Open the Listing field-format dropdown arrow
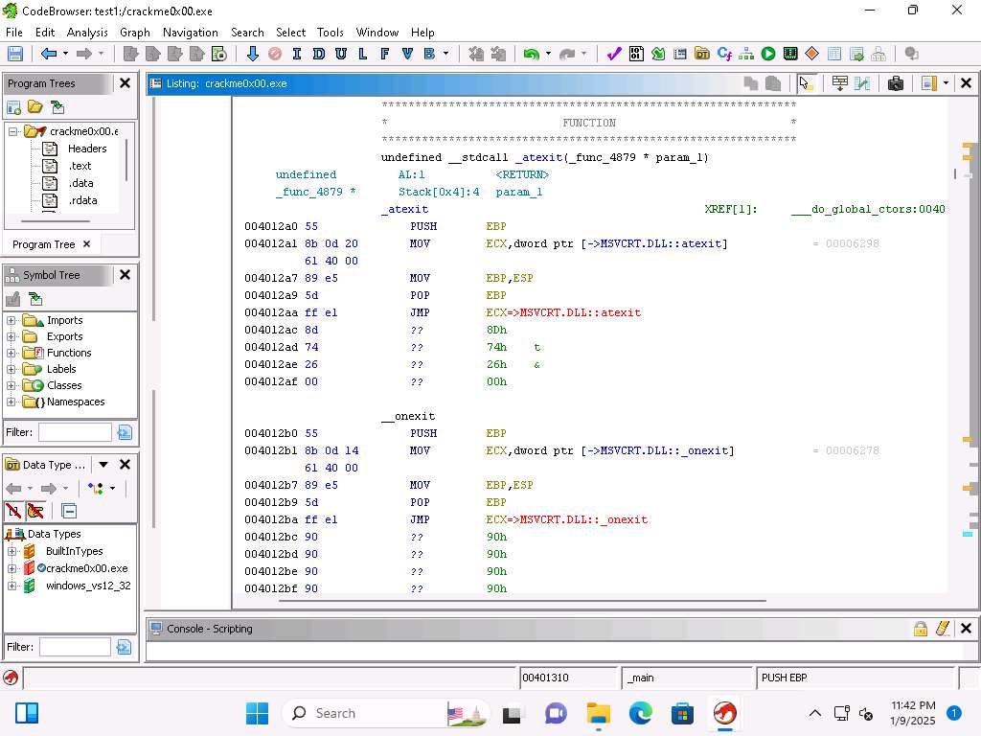The width and height of the screenshot is (981, 736). pyautogui.click(x=946, y=83)
